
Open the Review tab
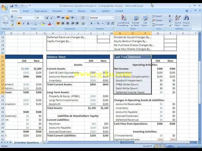pyautogui.click(x=82, y=11)
